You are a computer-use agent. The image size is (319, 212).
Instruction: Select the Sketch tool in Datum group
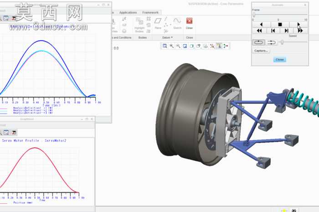[177, 23]
